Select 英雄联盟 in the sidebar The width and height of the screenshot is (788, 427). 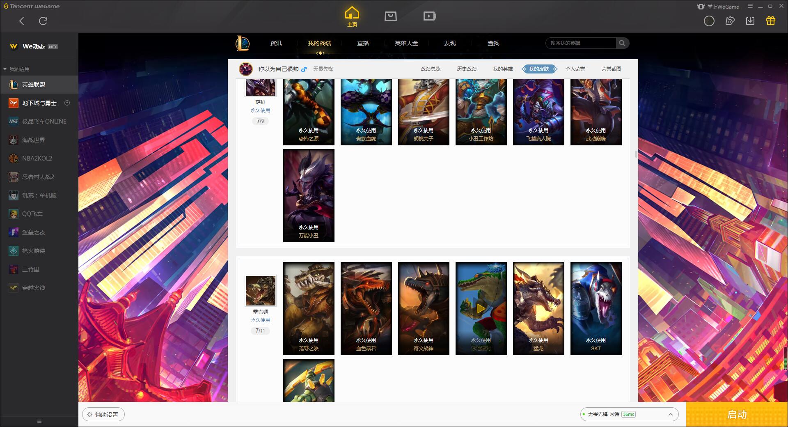pyautogui.click(x=39, y=85)
